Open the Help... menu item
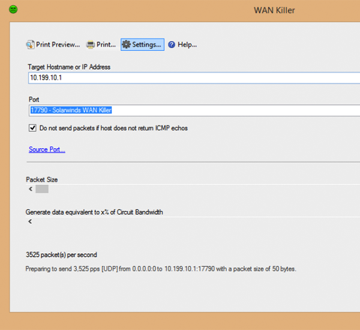Screen dimensions: 360x330 187,44
